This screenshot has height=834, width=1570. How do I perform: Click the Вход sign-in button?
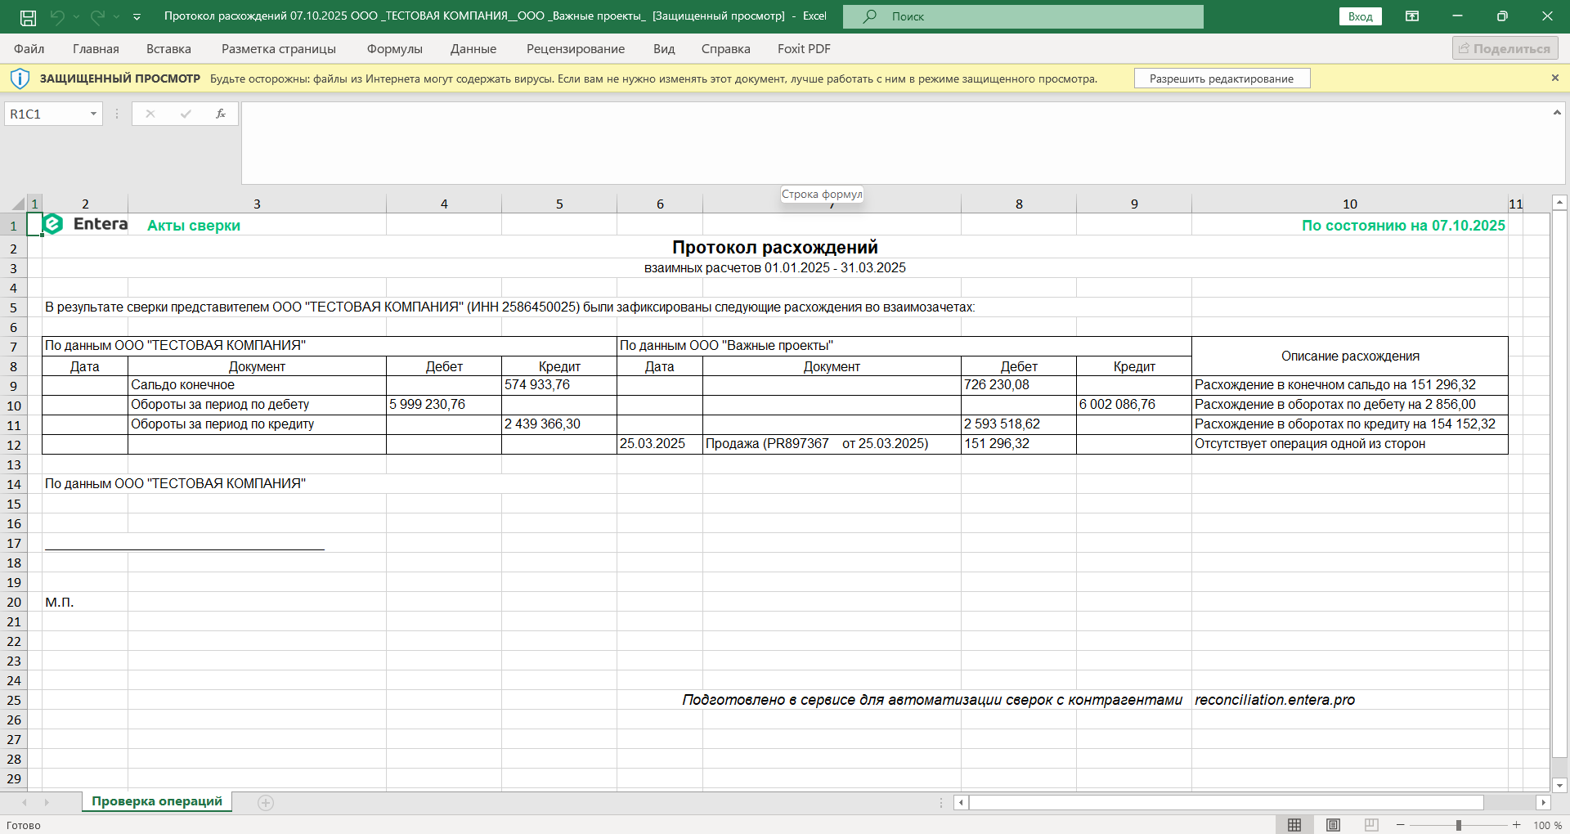(1360, 16)
